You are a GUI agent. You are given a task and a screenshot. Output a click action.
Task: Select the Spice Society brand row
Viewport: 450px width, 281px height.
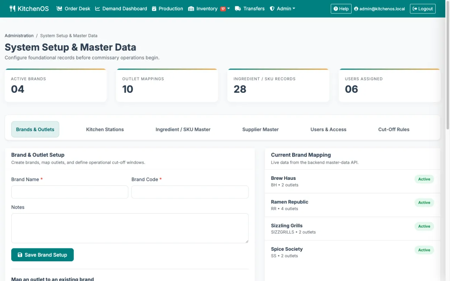click(352, 252)
